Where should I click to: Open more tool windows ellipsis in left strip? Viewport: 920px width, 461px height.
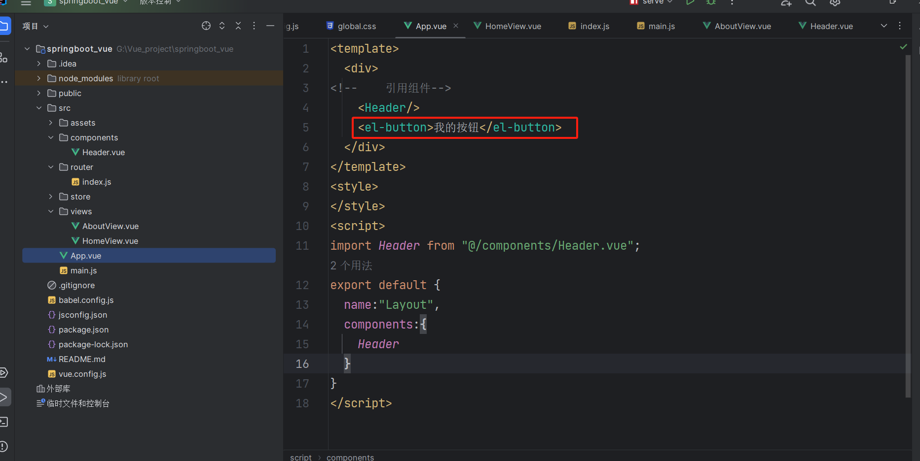click(x=4, y=82)
